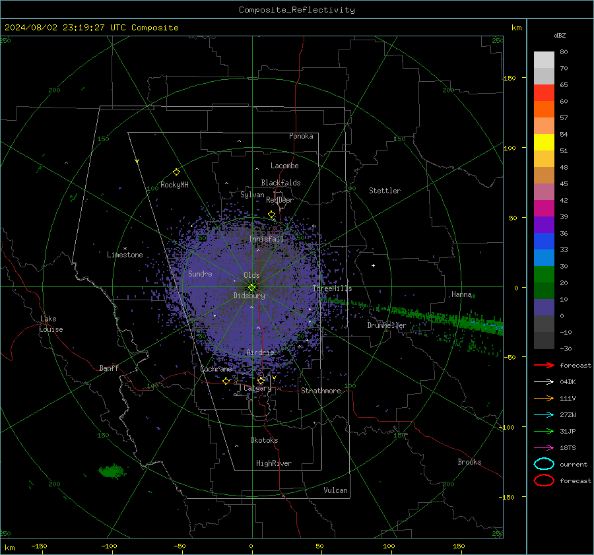Click the cyan 27ZW arrow icon
The width and height of the screenshot is (594, 555).
544,415
